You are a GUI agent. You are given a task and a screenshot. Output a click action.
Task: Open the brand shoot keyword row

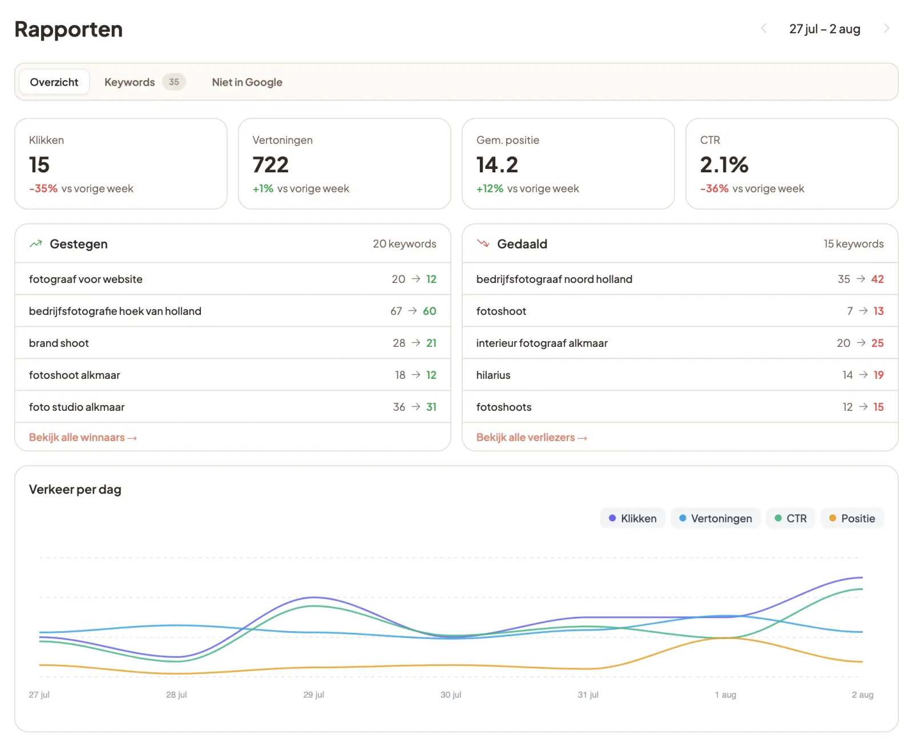(x=233, y=343)
